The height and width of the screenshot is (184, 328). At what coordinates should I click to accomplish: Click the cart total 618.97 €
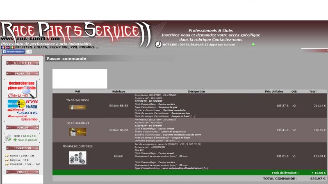(30, 136)
